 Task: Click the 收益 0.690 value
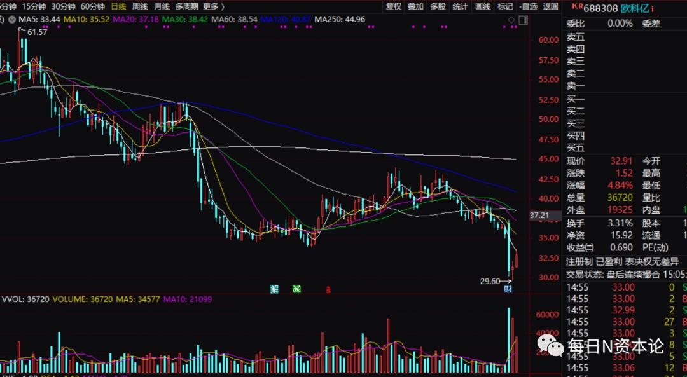click(x=621, y=248)
